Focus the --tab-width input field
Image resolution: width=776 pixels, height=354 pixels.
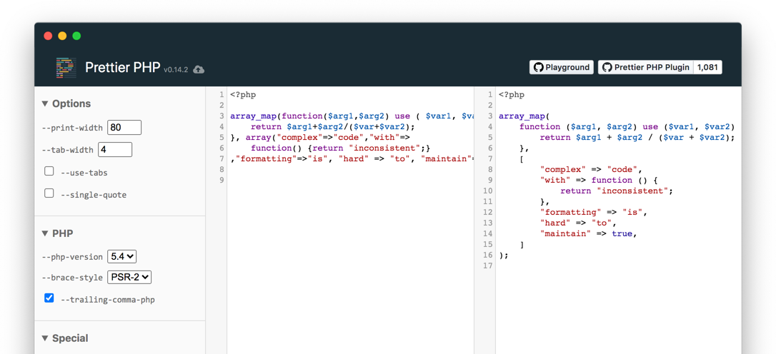pyautogui.click(x=115, y=149)
